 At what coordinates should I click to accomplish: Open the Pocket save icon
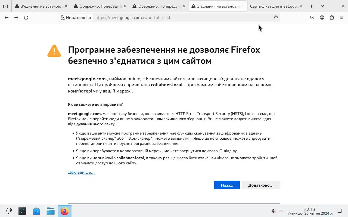pyautogui.click(x=312, y=18)
